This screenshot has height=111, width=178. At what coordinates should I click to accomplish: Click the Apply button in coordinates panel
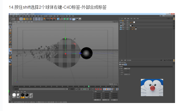point(114,100)
